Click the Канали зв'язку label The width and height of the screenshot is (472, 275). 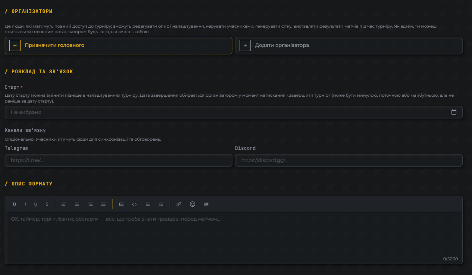point(25,130)
